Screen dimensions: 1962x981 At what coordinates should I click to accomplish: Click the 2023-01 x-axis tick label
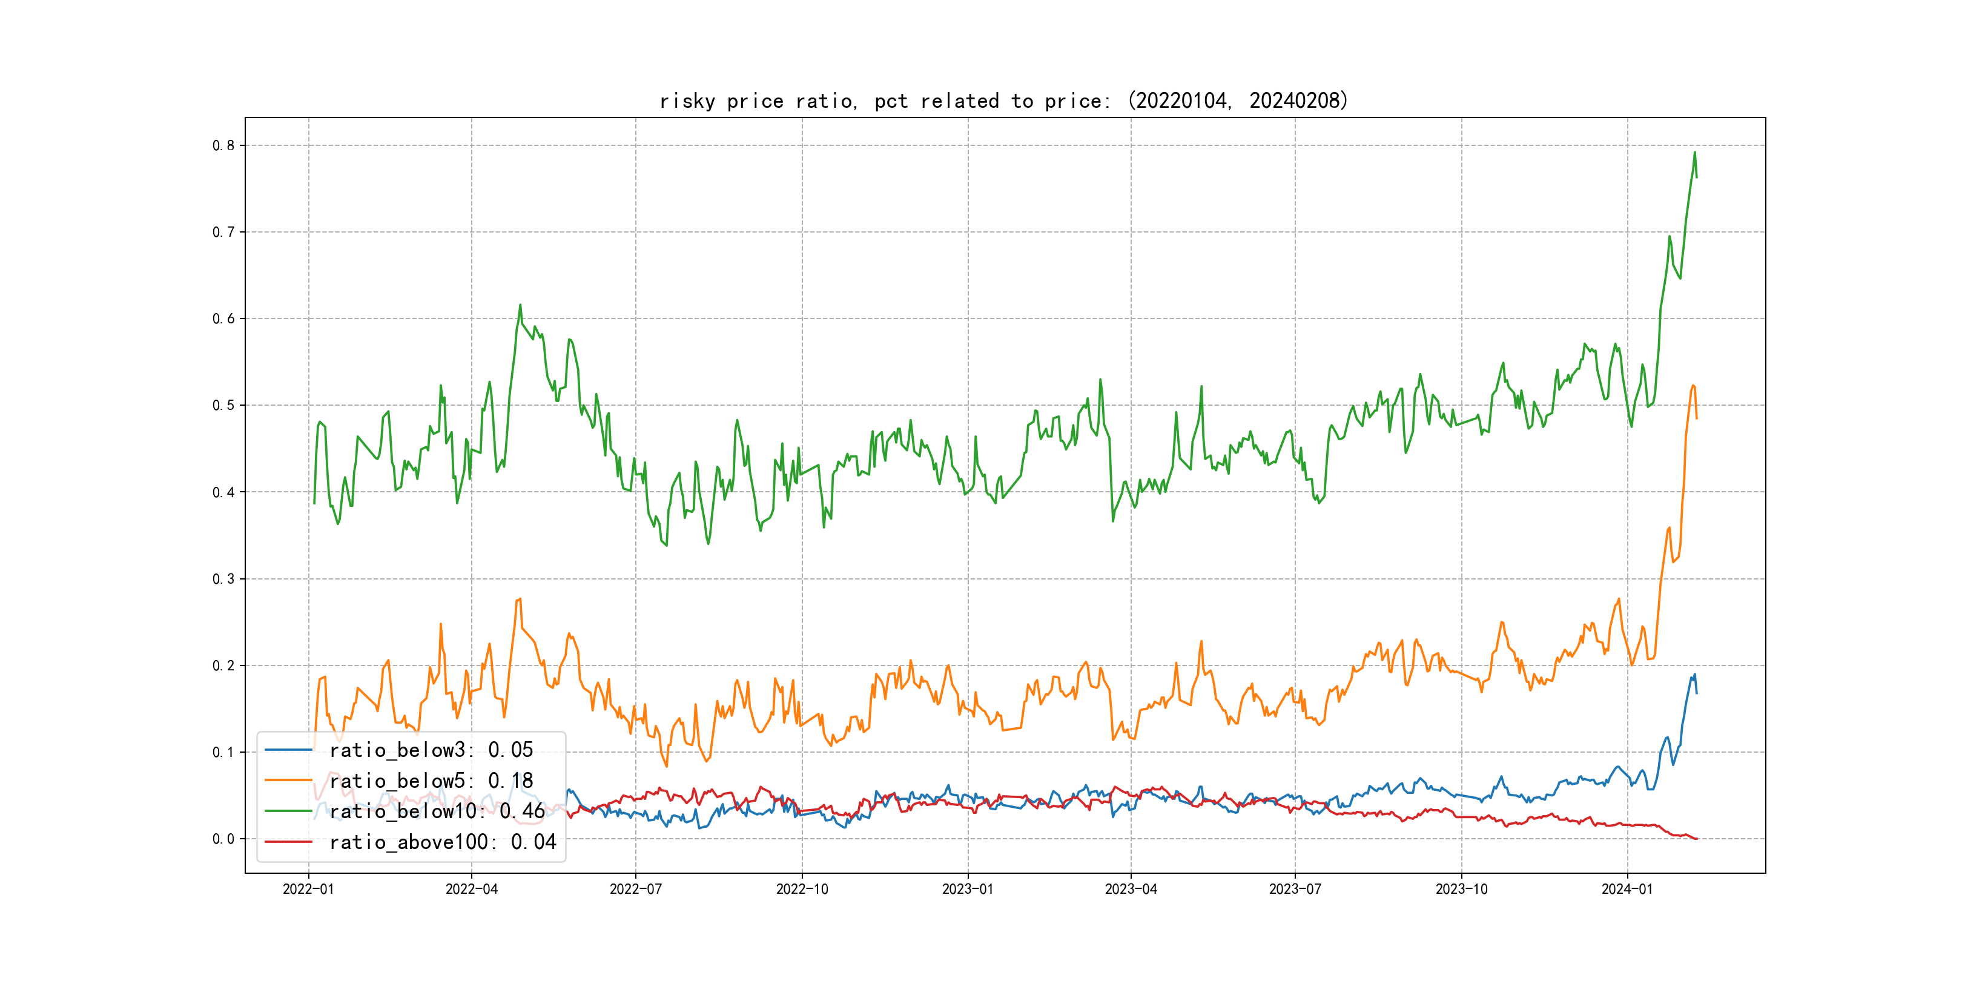point(967,889)
